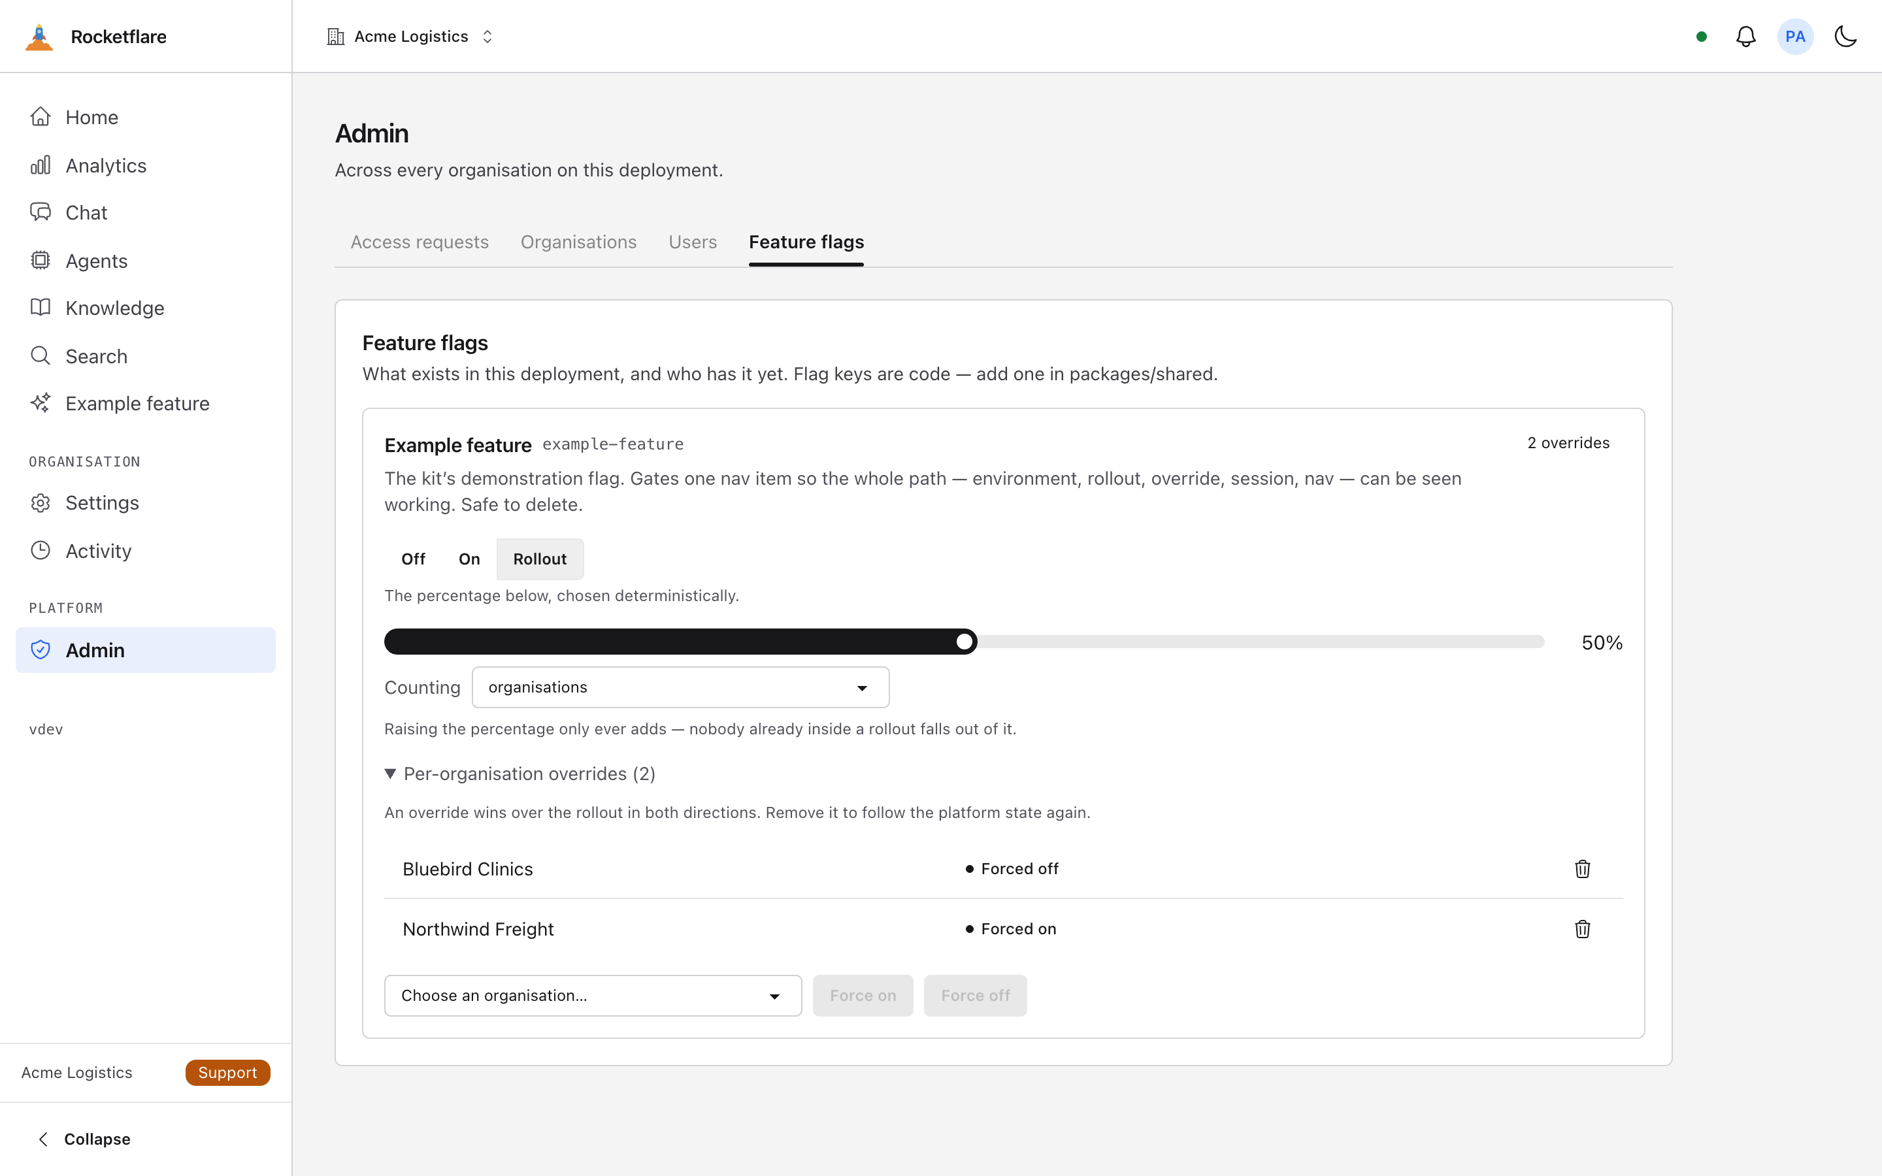Set the flag state to Rollout

click(x=540, y=559)
